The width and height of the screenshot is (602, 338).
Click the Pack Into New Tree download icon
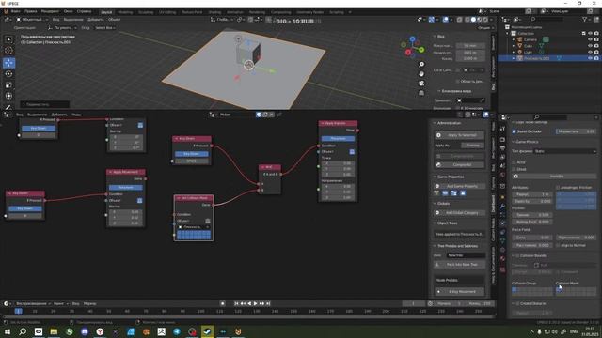[436, 265]
